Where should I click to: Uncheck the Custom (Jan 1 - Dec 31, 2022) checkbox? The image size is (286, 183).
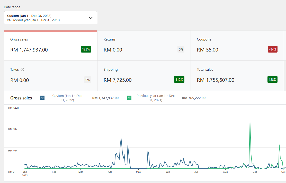[x=42, y=98]
